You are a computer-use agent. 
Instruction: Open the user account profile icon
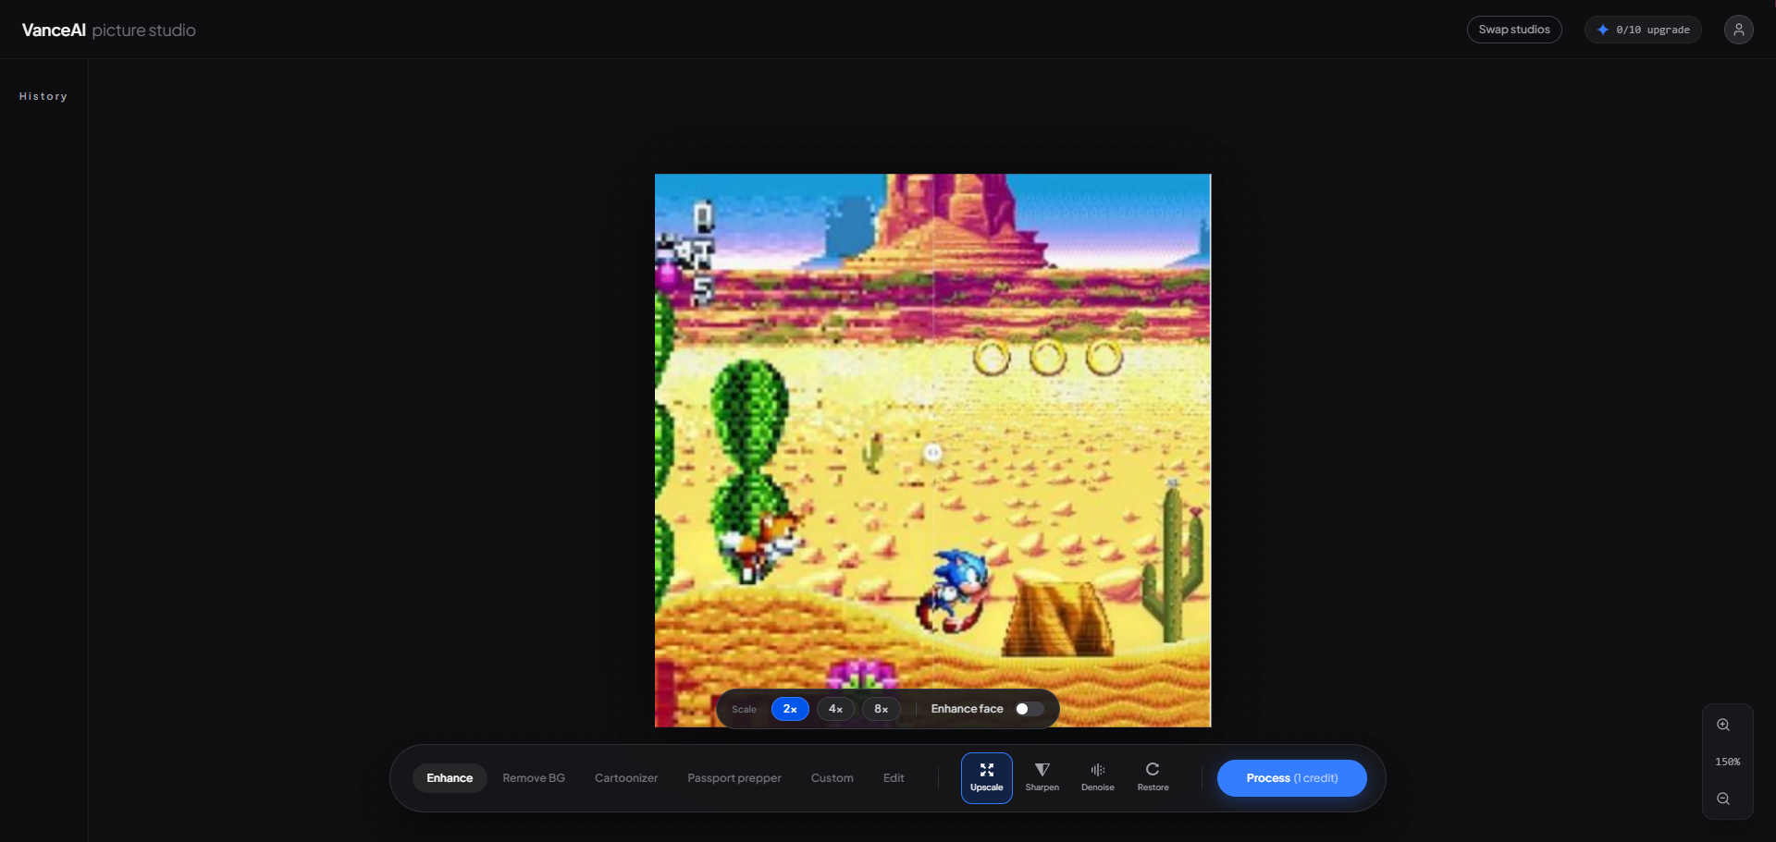point(1738,30)
